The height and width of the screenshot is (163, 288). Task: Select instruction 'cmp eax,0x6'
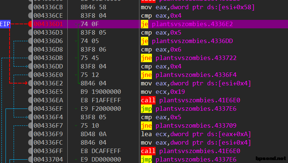(x=161, y=49)
